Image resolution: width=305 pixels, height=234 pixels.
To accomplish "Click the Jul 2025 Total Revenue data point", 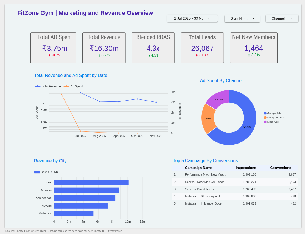I will tap(81, 93).
